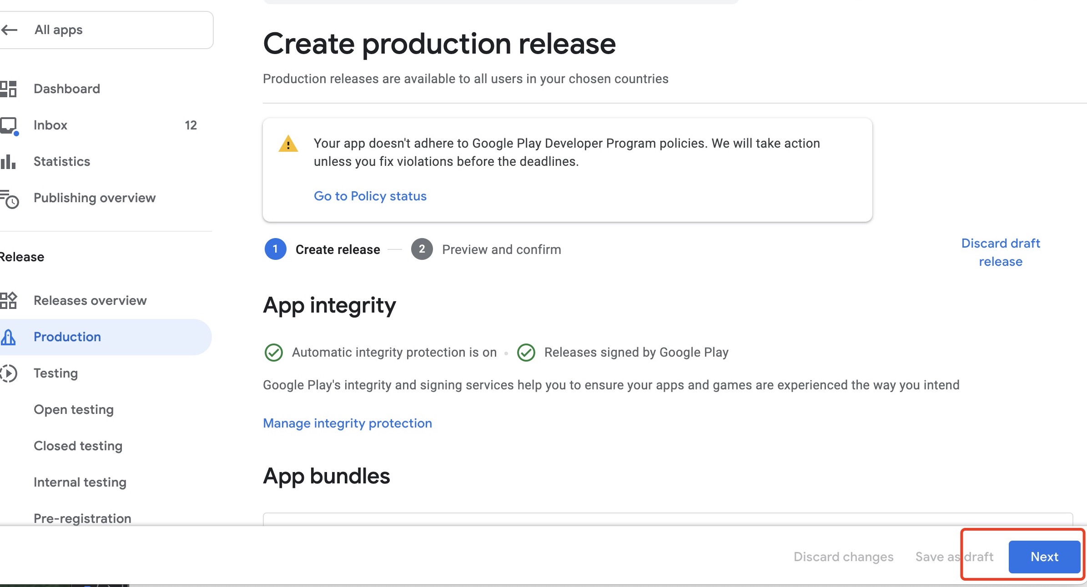Image resolution: width=1087 pixels, height=587 pixels.
Task: Open Internal testing page
Action: point(80,482)
